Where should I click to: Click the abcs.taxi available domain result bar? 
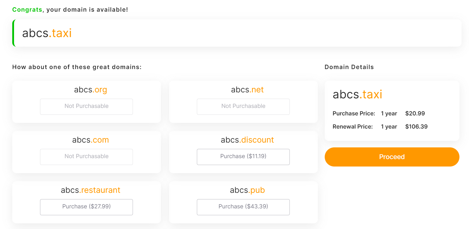(x=237, y=33)
